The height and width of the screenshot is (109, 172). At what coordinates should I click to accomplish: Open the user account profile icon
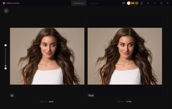(x=141, y=3)
